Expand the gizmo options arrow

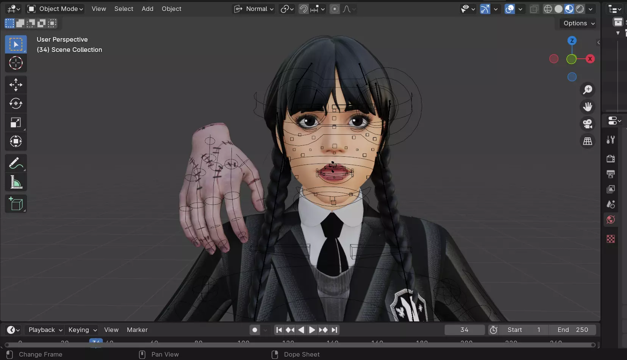coord(496,9)
